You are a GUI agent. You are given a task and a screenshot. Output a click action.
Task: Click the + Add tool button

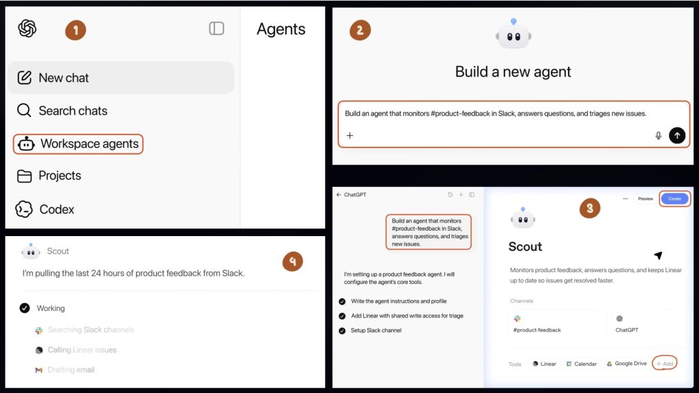[665, 364]
